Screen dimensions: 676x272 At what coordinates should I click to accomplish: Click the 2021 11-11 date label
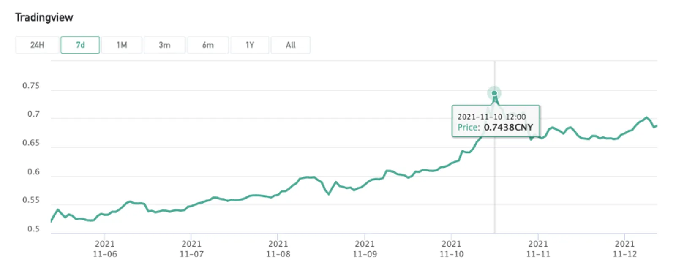point(538,249)
